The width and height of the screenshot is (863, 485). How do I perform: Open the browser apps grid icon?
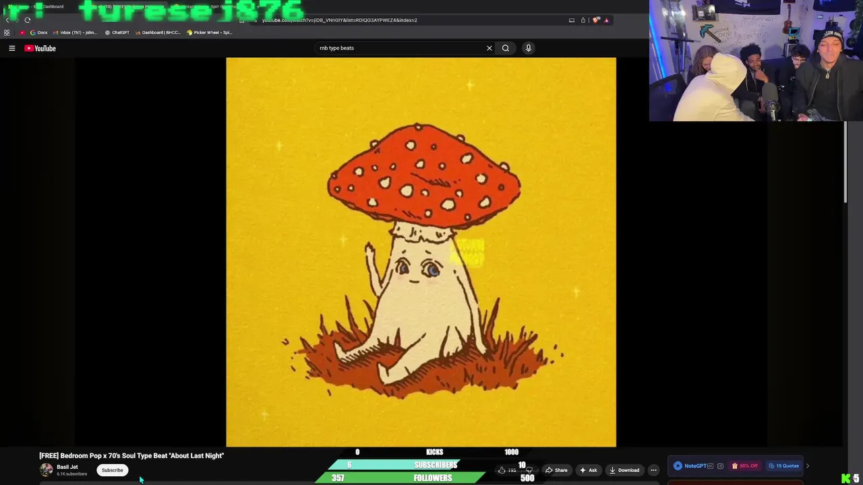(7, 32)
